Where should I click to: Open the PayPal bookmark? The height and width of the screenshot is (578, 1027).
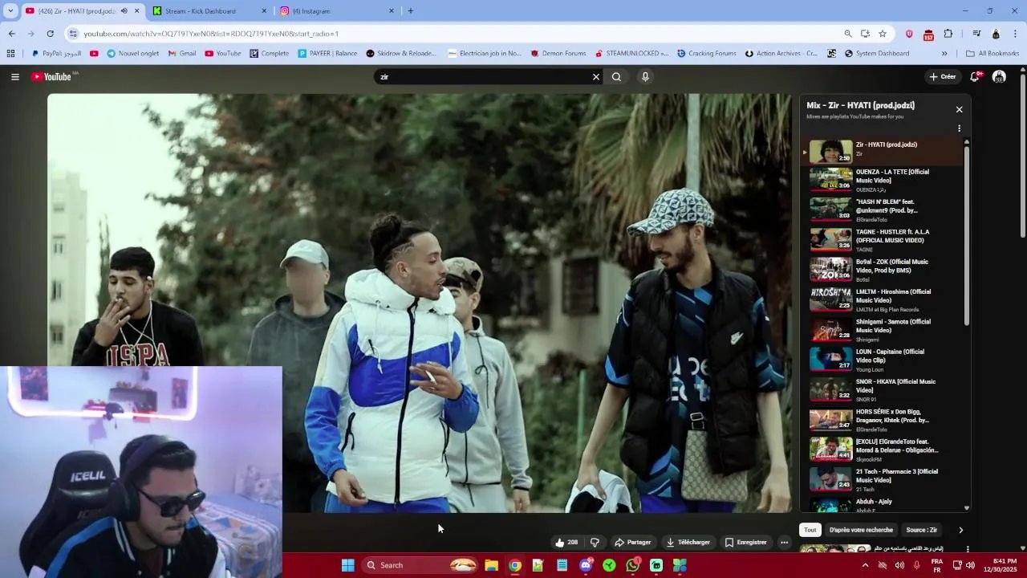point(56,54)
